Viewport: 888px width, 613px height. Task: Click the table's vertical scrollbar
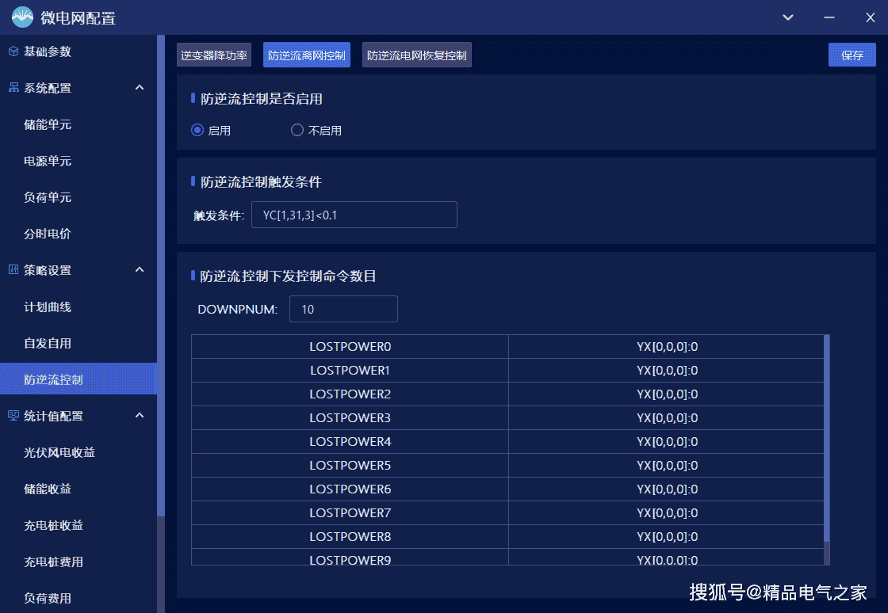coord(827,436)
